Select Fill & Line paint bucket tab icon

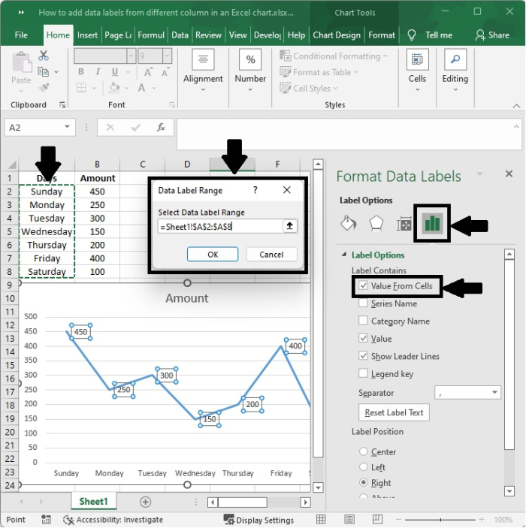click(x=349, y=223)
